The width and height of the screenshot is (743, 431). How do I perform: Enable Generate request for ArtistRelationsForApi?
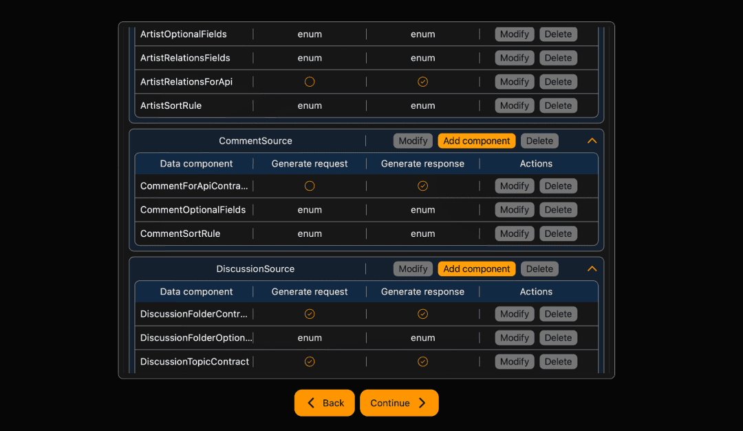coord(310,81)
